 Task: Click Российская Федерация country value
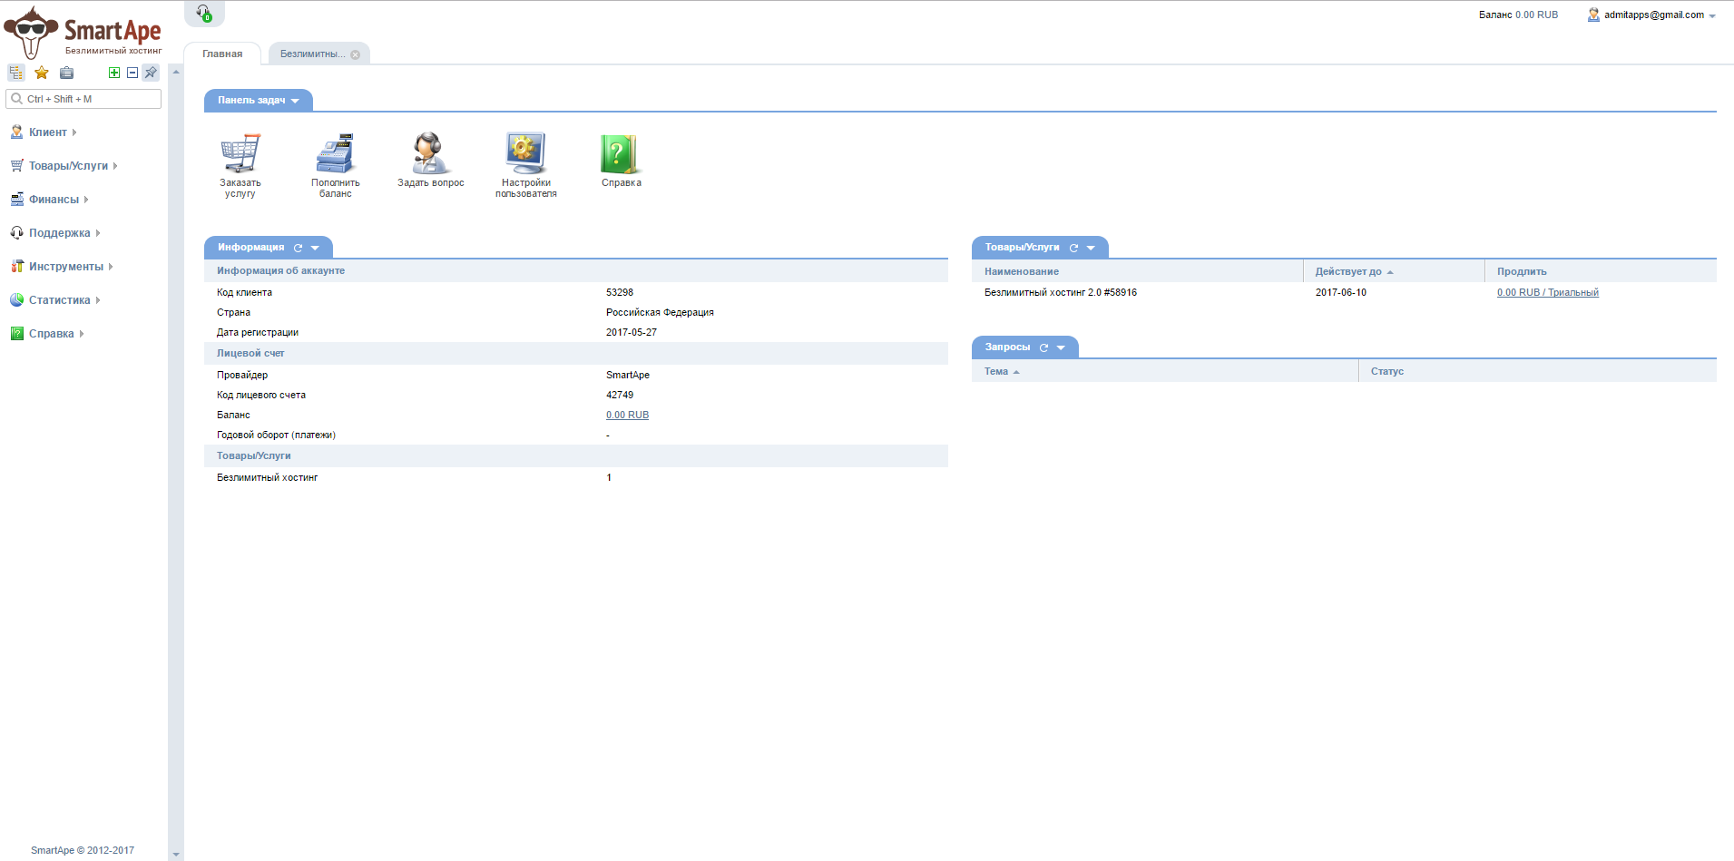coord(660,313)
